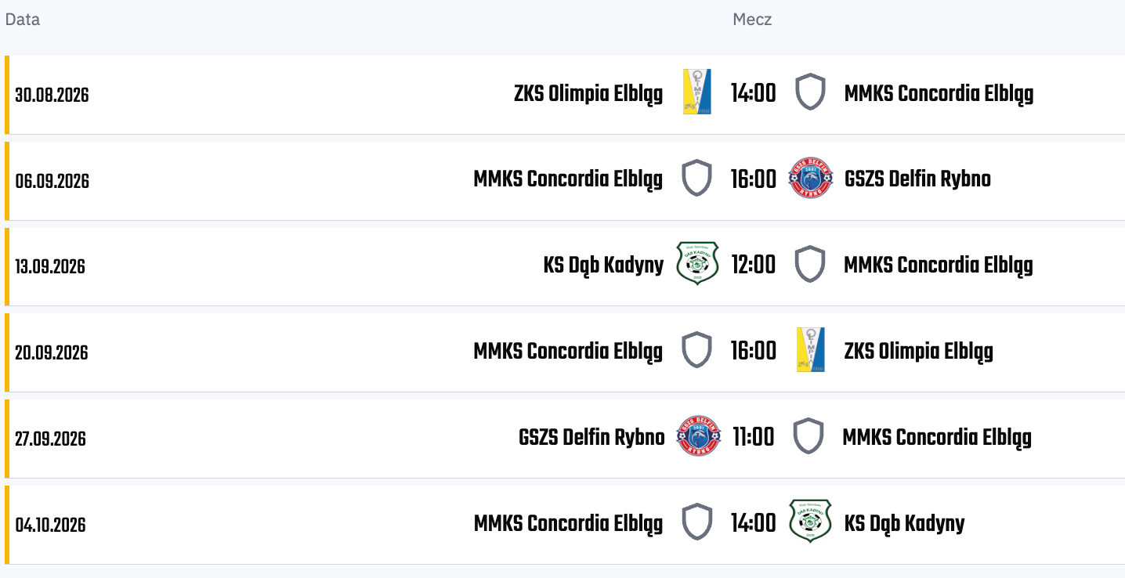The height and width of the screenshot is (578, 1125).
Task: Click Olimpia crest in 20.09.2026 match
Action: [x=810, y=349]
